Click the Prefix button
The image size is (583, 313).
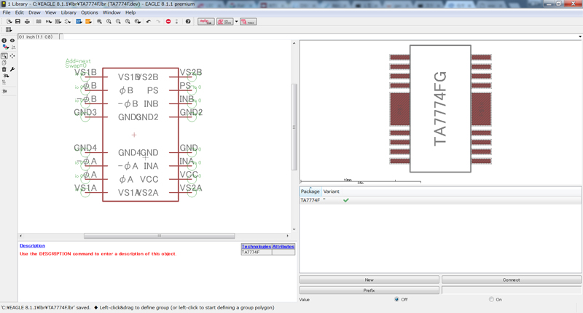click(x=369, y=290)
